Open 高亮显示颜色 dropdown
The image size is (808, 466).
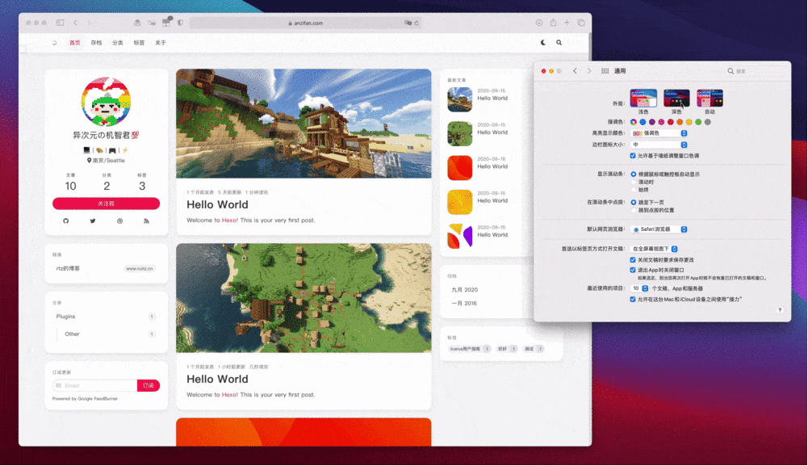click(659, 133)
